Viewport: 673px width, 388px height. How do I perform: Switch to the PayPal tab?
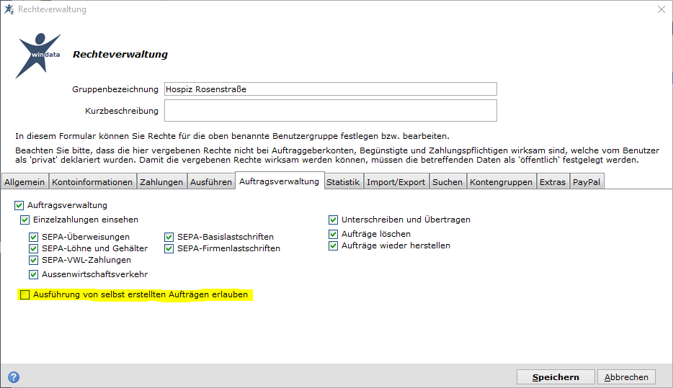pyautogui.click(x=587, y=182)
